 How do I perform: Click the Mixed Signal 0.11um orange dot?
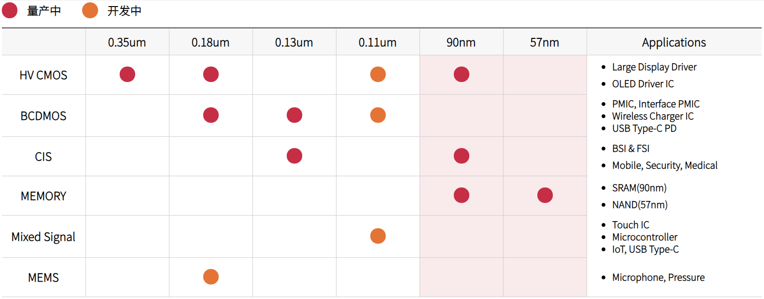pyautogui.click(x=378, y=236)
